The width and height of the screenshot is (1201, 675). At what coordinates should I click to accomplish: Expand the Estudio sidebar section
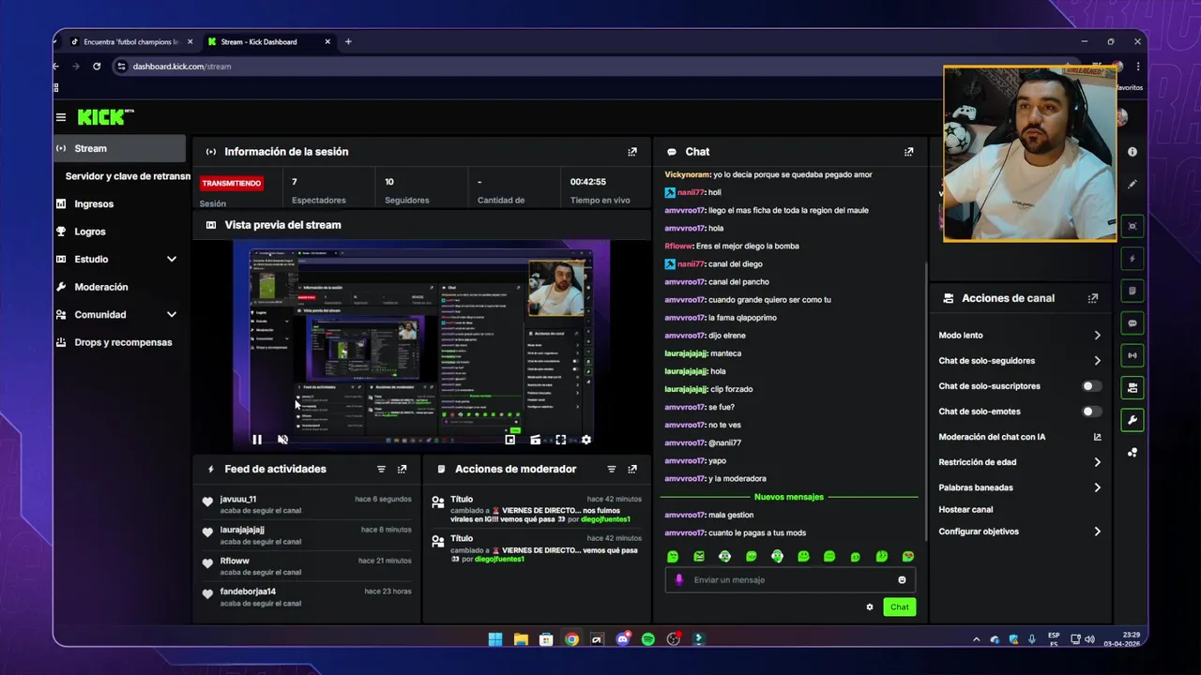[x=172, y=259]
